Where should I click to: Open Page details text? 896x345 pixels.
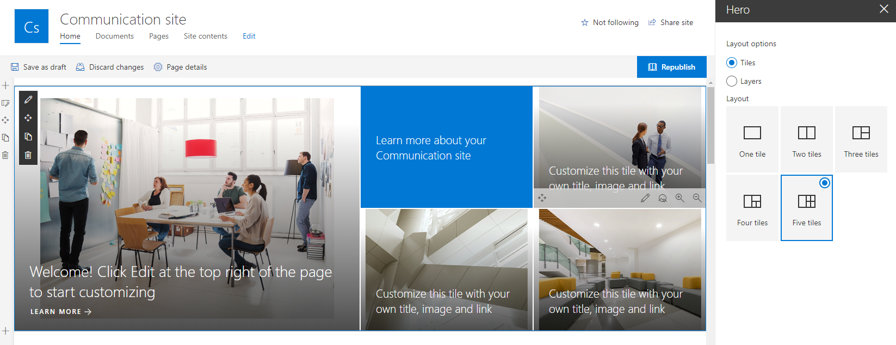187,67
